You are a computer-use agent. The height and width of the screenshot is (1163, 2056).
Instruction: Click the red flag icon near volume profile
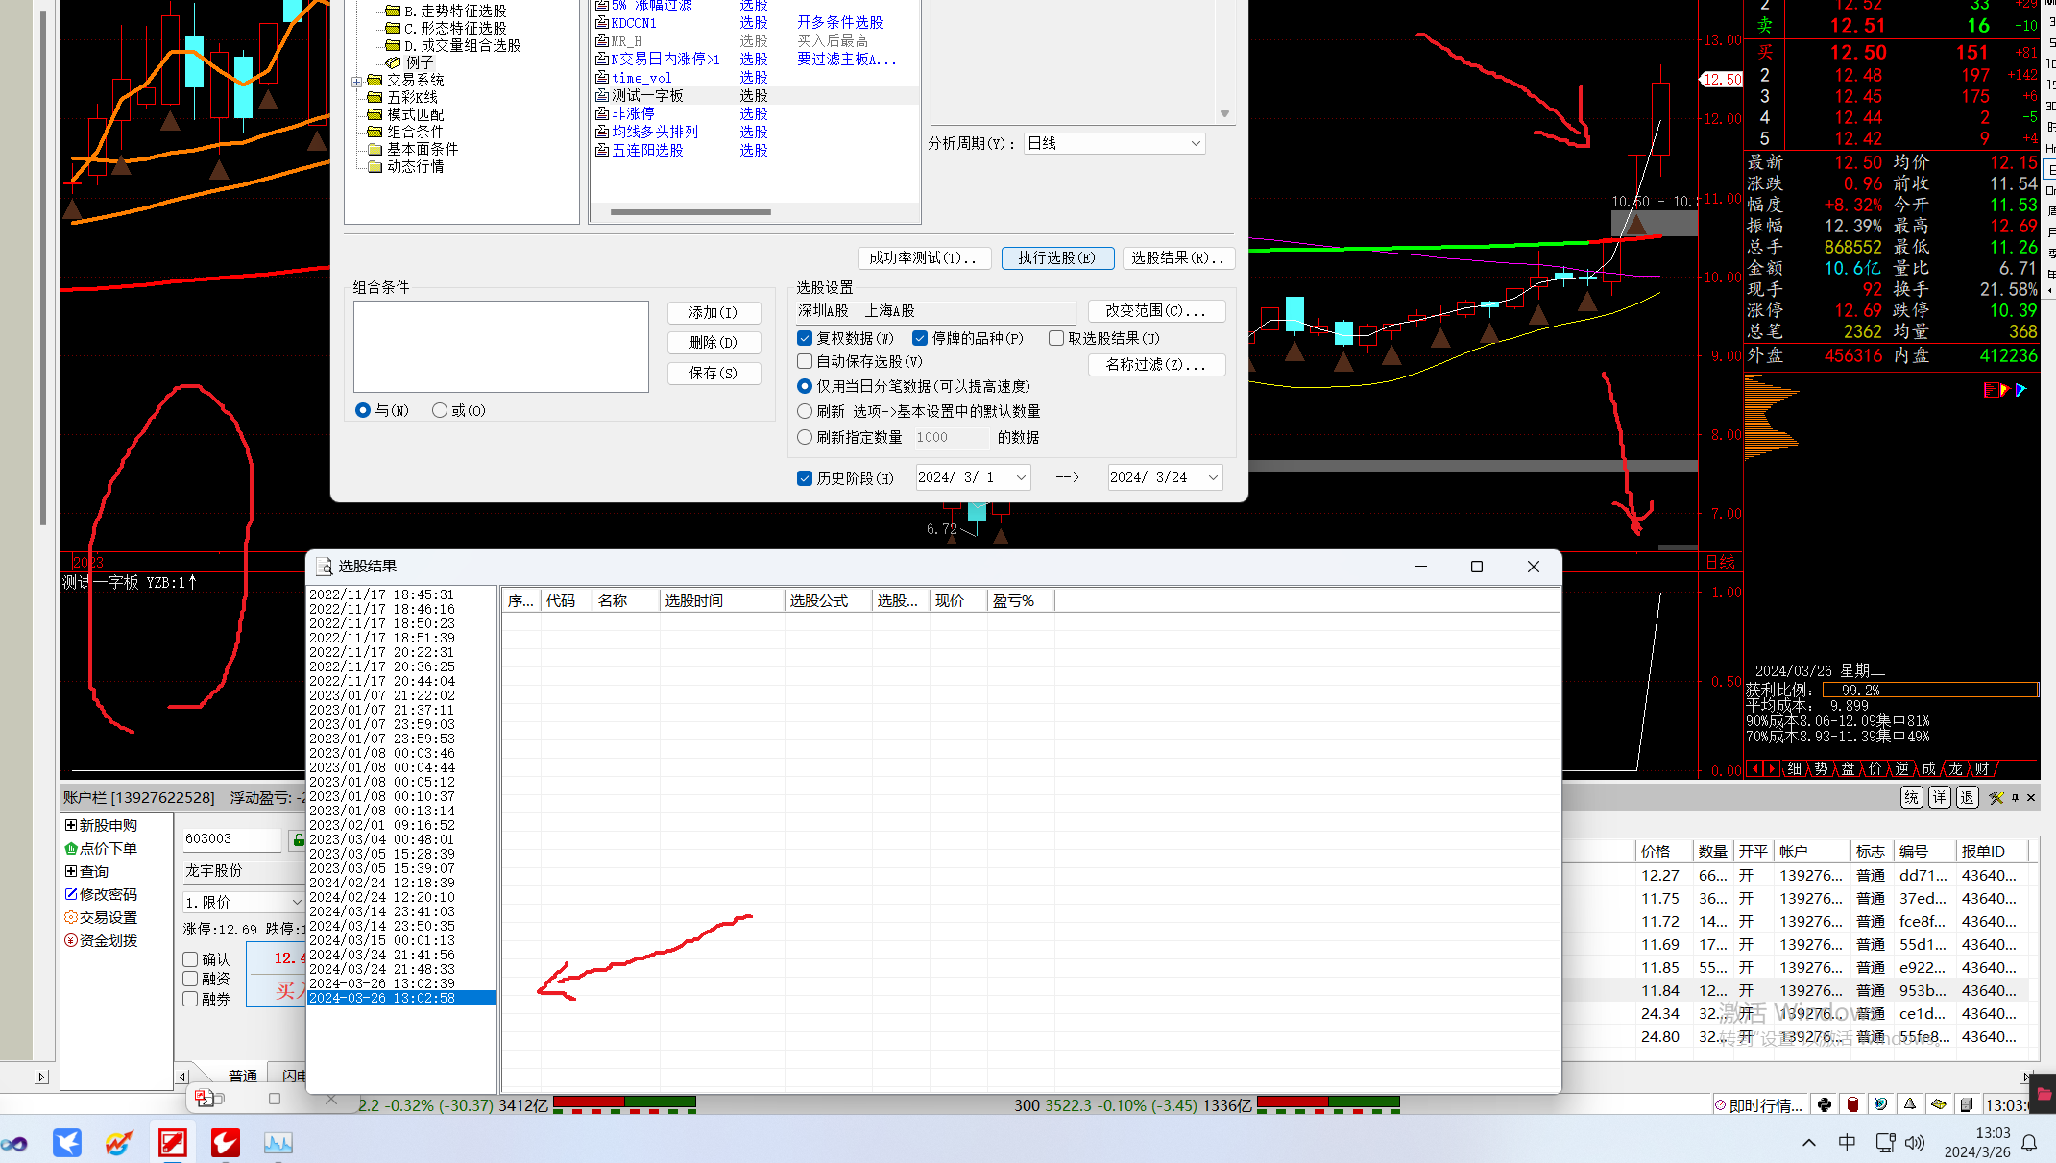pos(1990,389)
